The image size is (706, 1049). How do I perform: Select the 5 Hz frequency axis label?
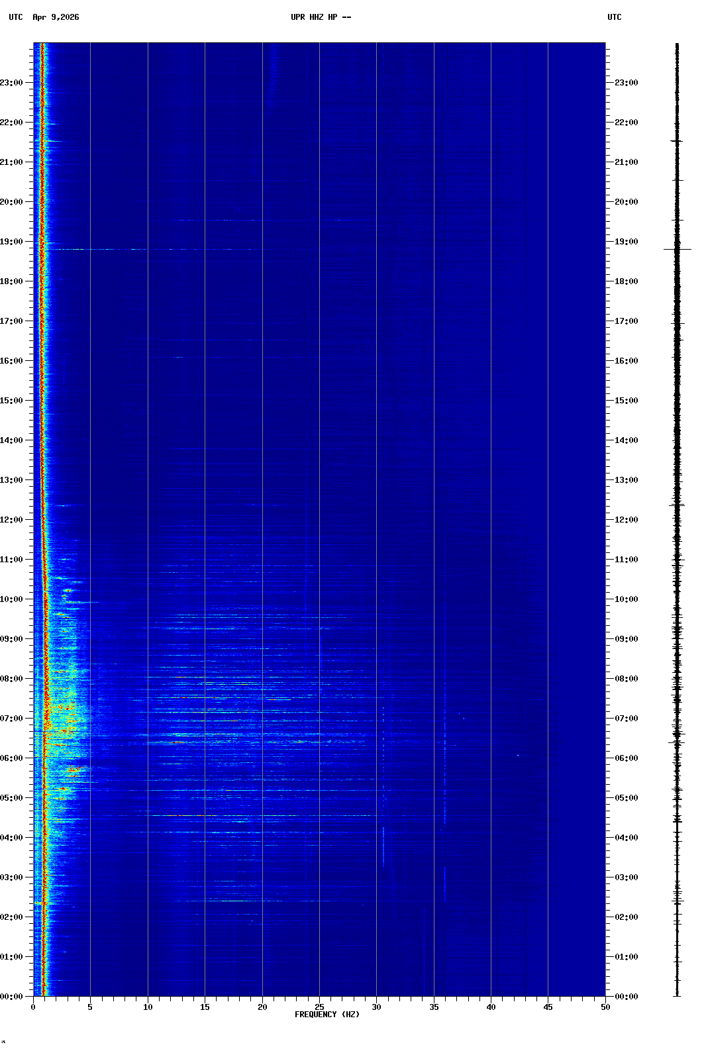click(x=90, y=1007)
